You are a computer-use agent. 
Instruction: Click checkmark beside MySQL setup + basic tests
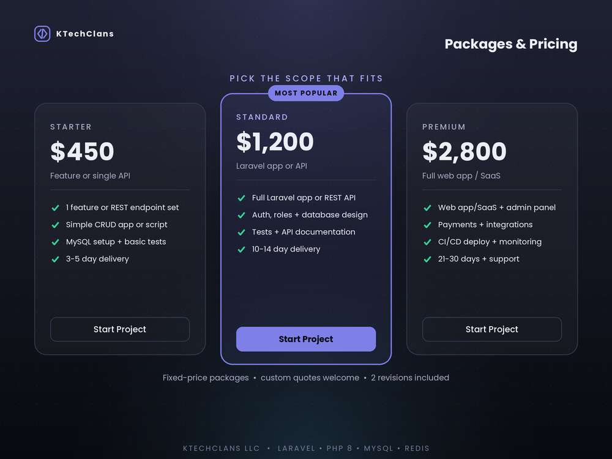point(56,242)
